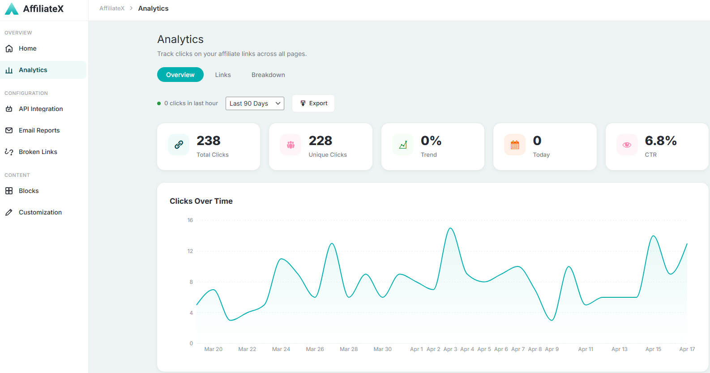Viewport: 710px width, 373px height.
Task: Click the chart peak near Apr 3
Action: (x=450, y=228)
